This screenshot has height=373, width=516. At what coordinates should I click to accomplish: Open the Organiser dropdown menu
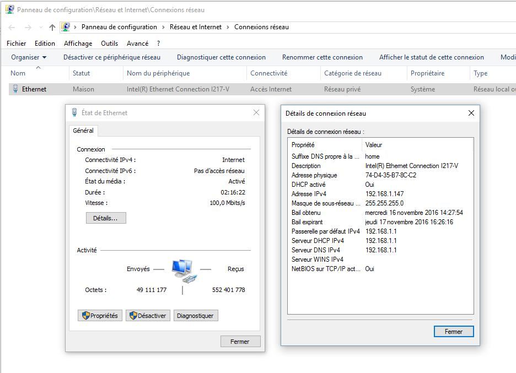pyautogui.click(x=29, y=57)
